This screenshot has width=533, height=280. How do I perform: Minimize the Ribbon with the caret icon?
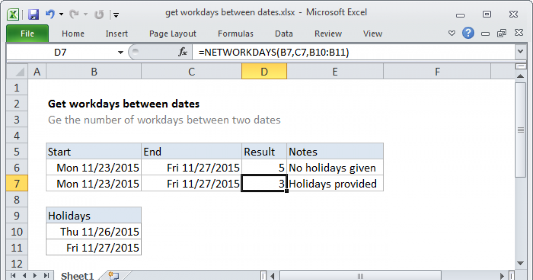[452, 33]
